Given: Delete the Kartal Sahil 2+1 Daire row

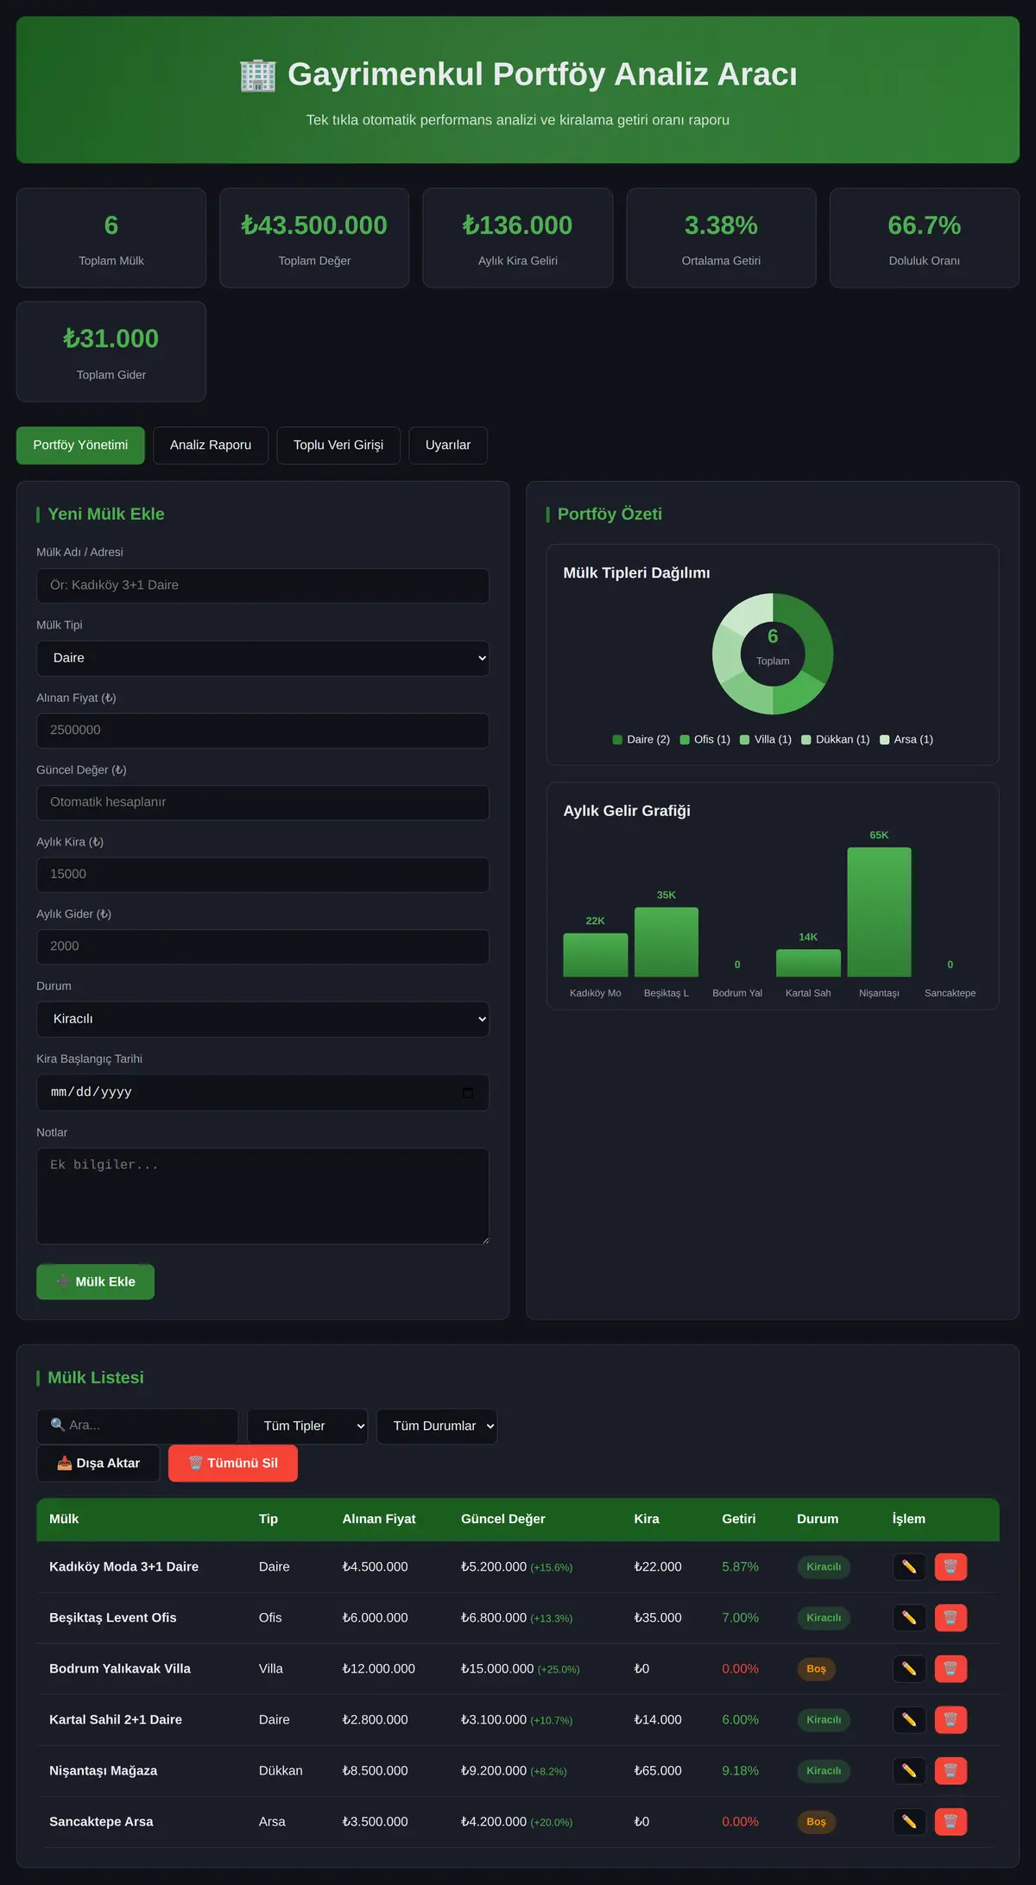Looking at the screenshot, I should (951, 1719).
